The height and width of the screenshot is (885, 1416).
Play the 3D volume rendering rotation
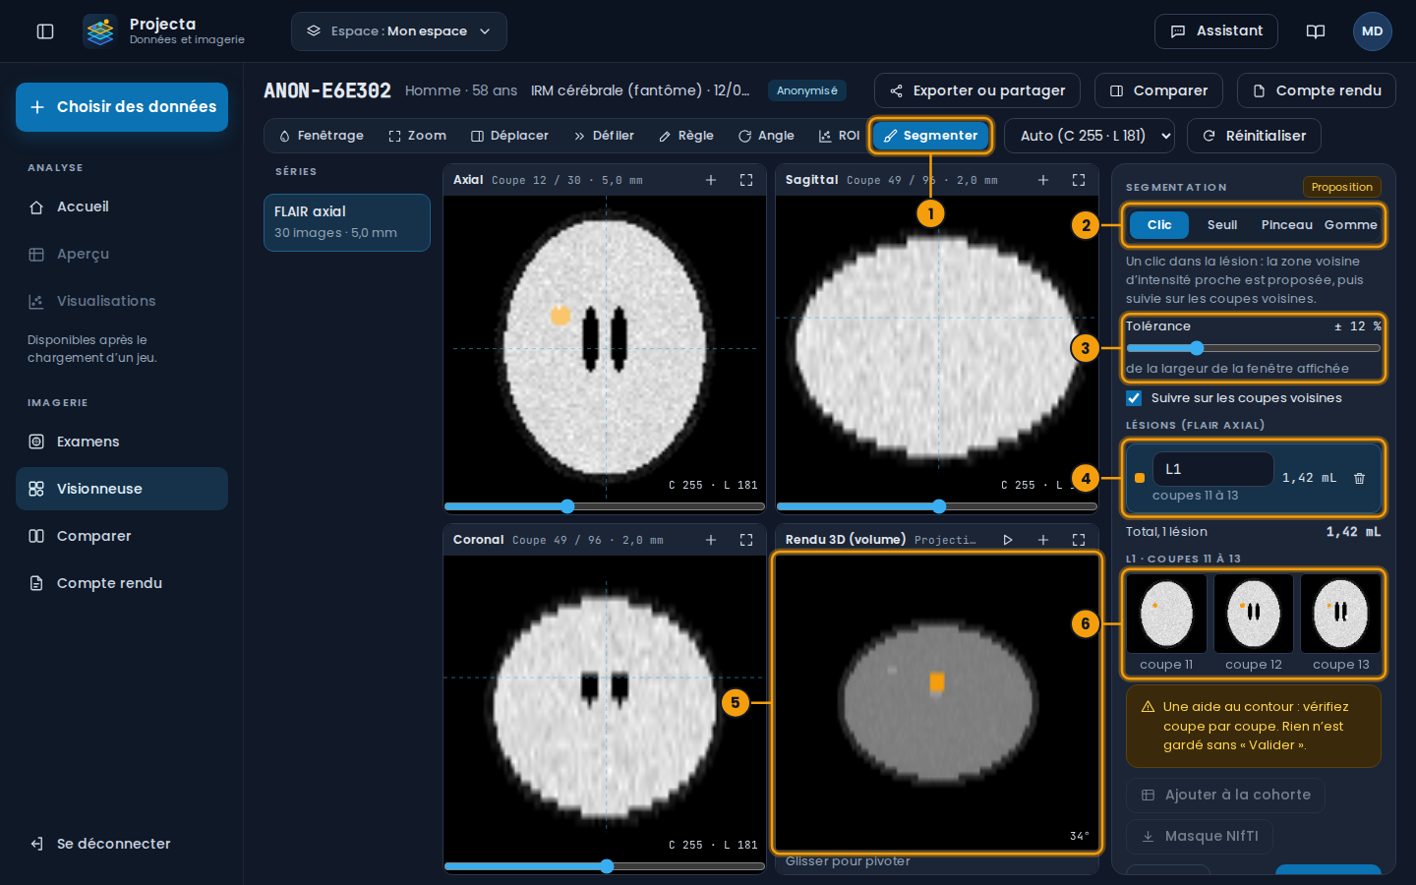(1008, 540)
